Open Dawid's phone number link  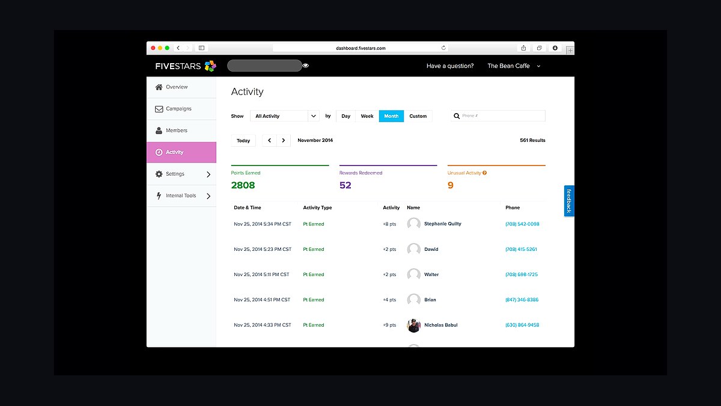[521, 250]
